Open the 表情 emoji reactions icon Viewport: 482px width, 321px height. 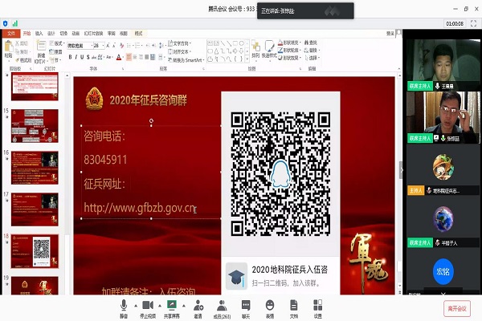[271, 306]
